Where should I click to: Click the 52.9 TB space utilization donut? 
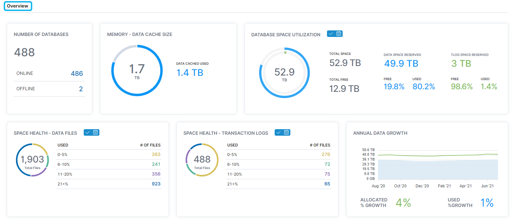tap(284, 73)
